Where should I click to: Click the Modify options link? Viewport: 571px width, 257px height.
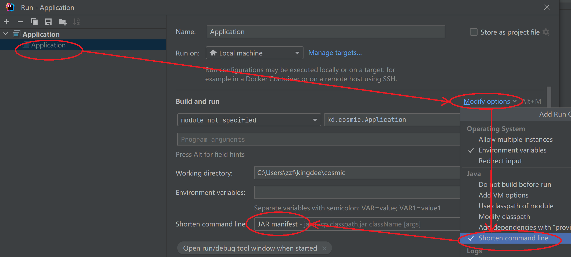click(x=487, y=102)
